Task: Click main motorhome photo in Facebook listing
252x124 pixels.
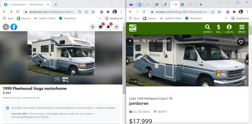Action: [61, 53]
